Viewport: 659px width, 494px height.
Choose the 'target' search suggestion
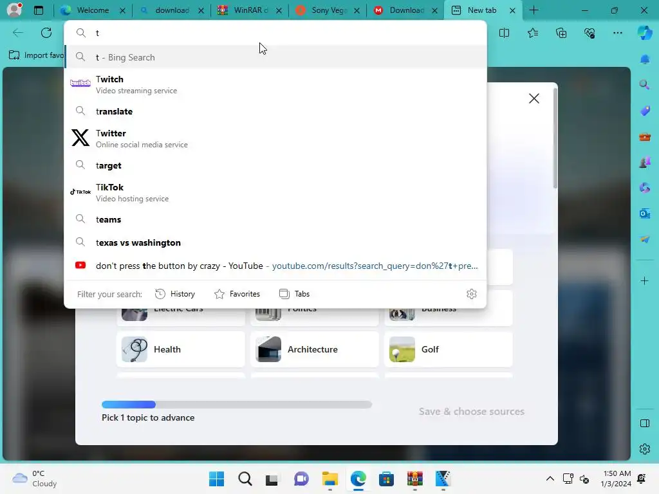(x=275, y=165)
